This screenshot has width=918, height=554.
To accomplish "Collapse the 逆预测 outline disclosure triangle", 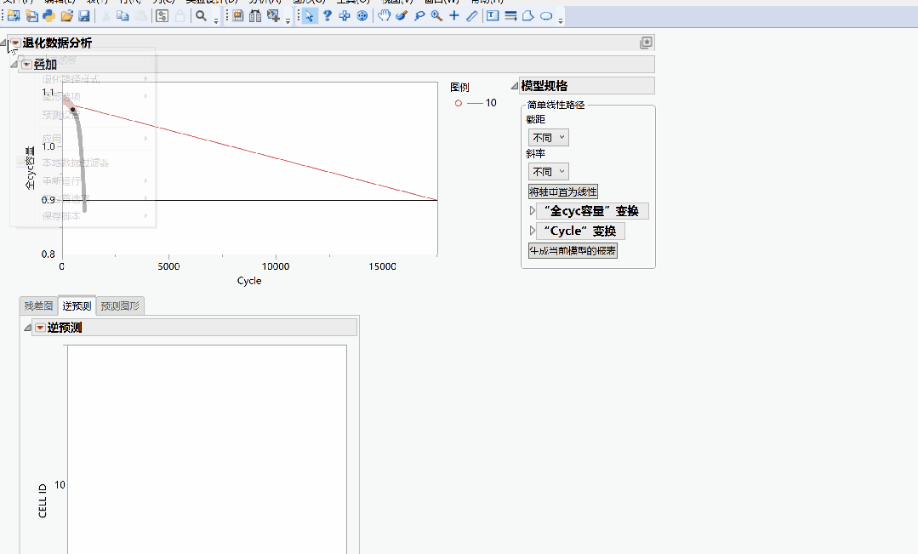I will pos(27,328).
